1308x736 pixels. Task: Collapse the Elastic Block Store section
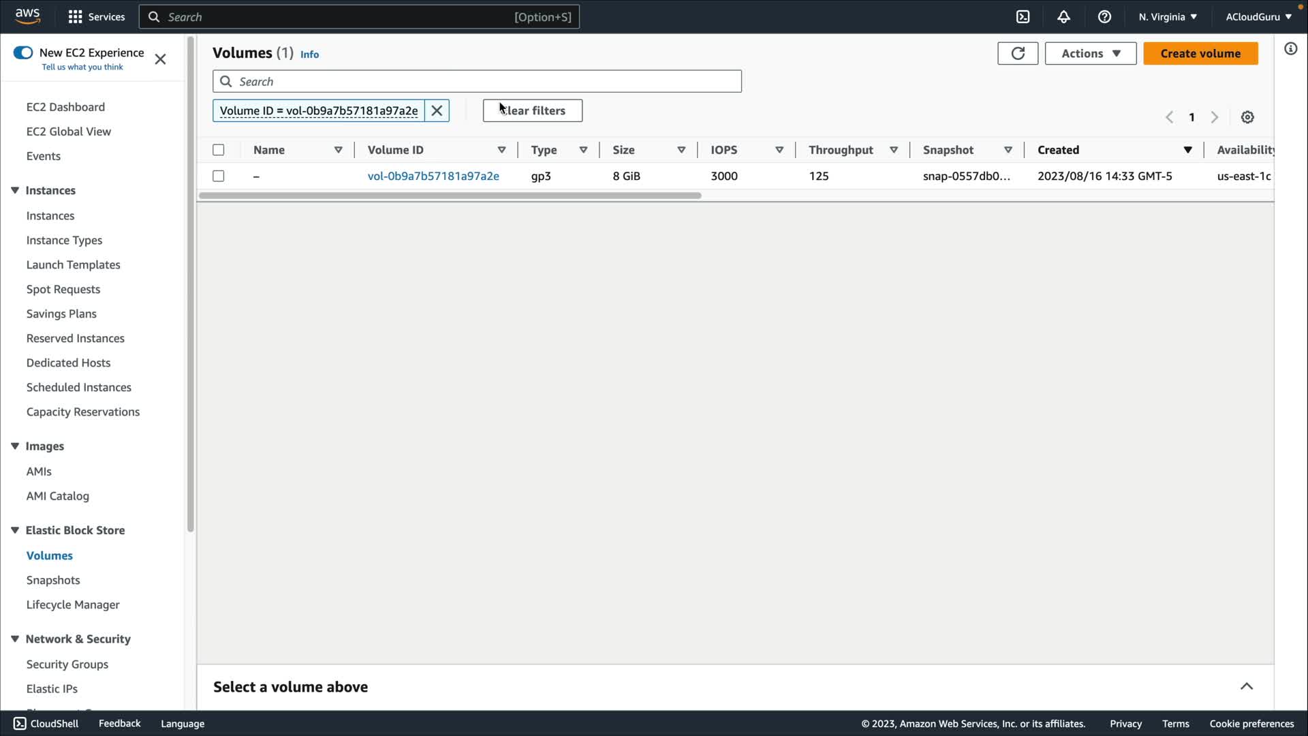(x=15, y=530)
